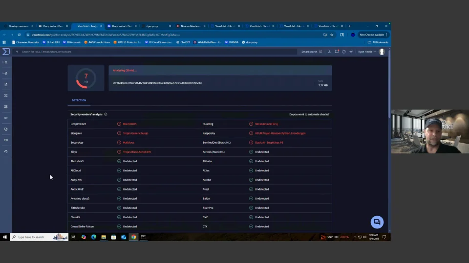Click the 'Analysing' status text
469x263 pixels.
click(x=125, y=70)
